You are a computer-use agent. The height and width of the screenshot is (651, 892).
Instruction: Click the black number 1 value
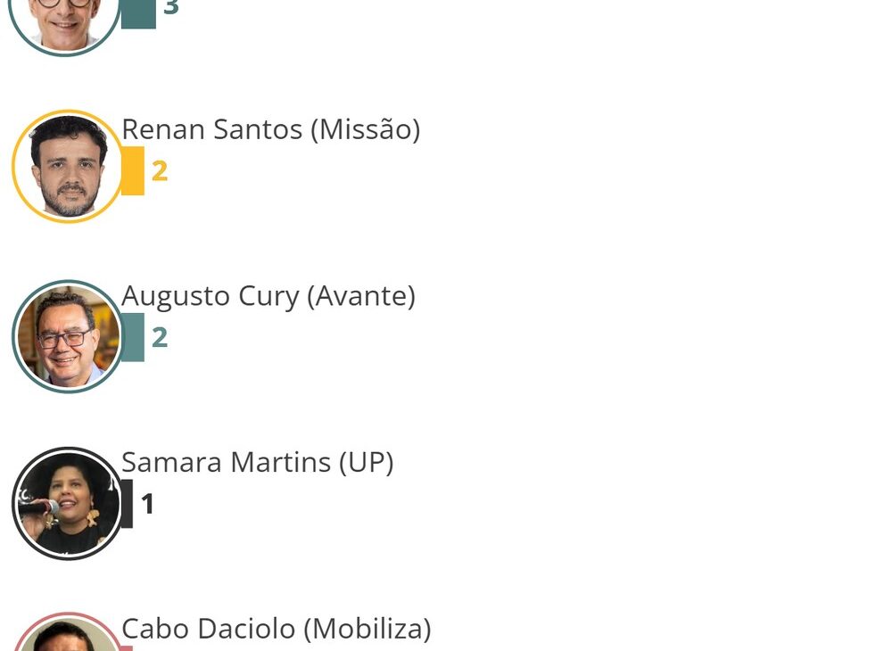148,505
